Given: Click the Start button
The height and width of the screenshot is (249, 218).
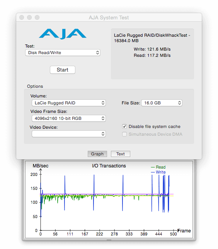Looking at the screenshot, I should coord(63,70).
